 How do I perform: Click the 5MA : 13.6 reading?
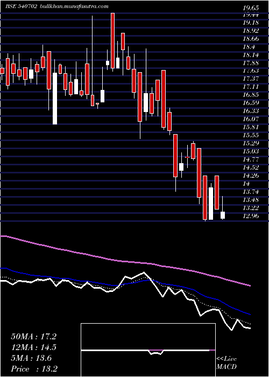click(31, 358)
